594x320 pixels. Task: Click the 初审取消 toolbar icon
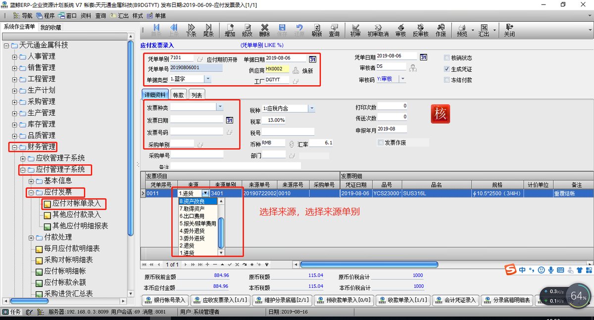tap(378, 30)
